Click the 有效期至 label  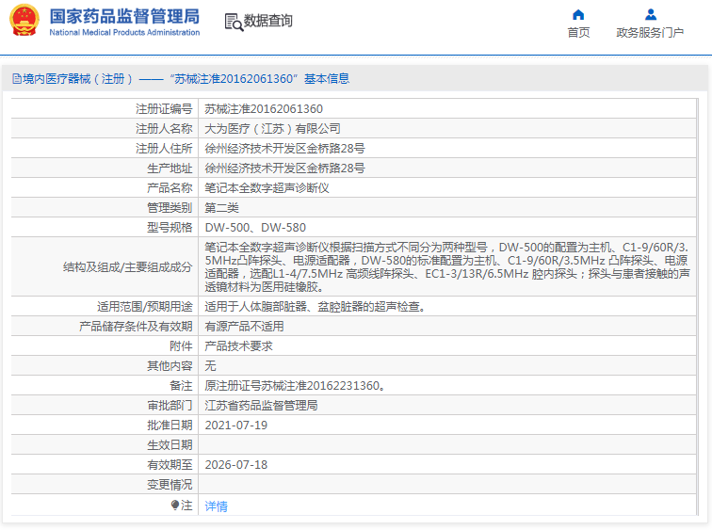pos(170,465)
